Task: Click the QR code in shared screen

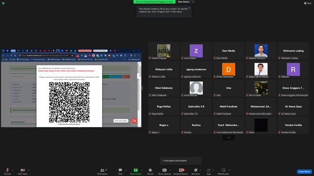Action: click(x=69, y=102)
